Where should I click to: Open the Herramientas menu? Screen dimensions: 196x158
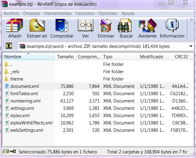pyautogui.click(x=58, y=13)
